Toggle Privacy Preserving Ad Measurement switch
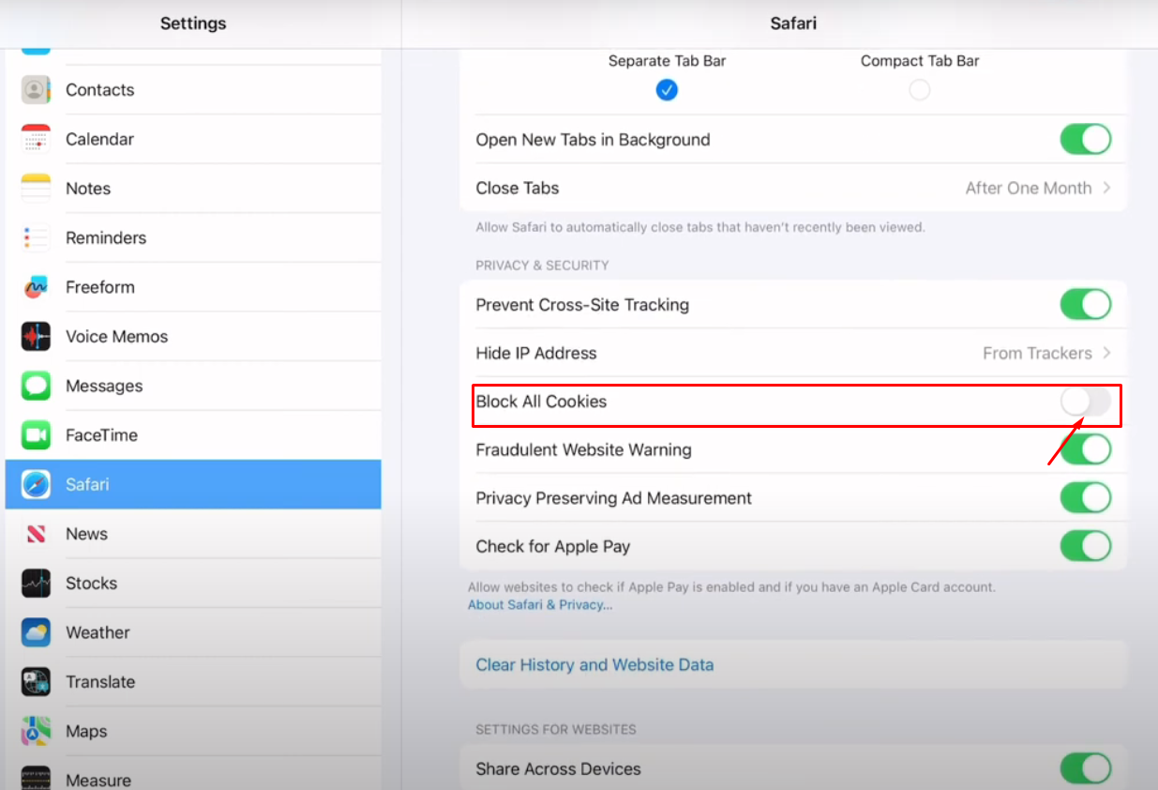The height and width of the screenshot is (790, 1158). [1086, 498]
